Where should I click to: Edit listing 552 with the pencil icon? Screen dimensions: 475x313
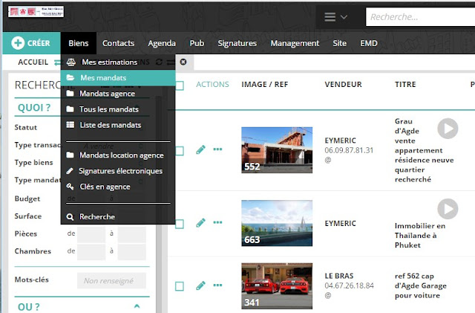(200, 149)
